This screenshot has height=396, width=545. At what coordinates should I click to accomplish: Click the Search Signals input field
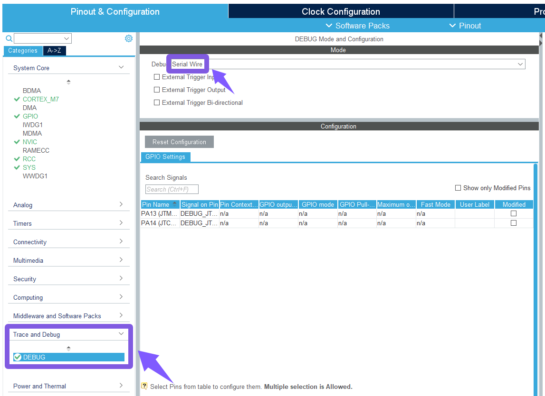click(172, 189)
